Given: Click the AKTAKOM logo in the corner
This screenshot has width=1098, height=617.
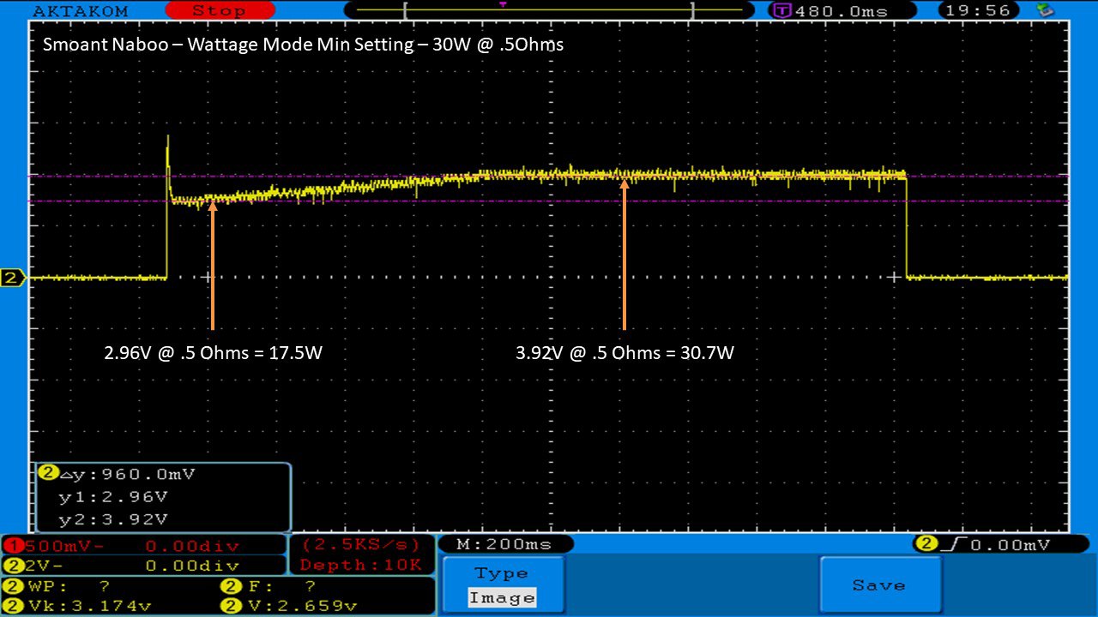Looking at the screenshot, I should 80,11.
